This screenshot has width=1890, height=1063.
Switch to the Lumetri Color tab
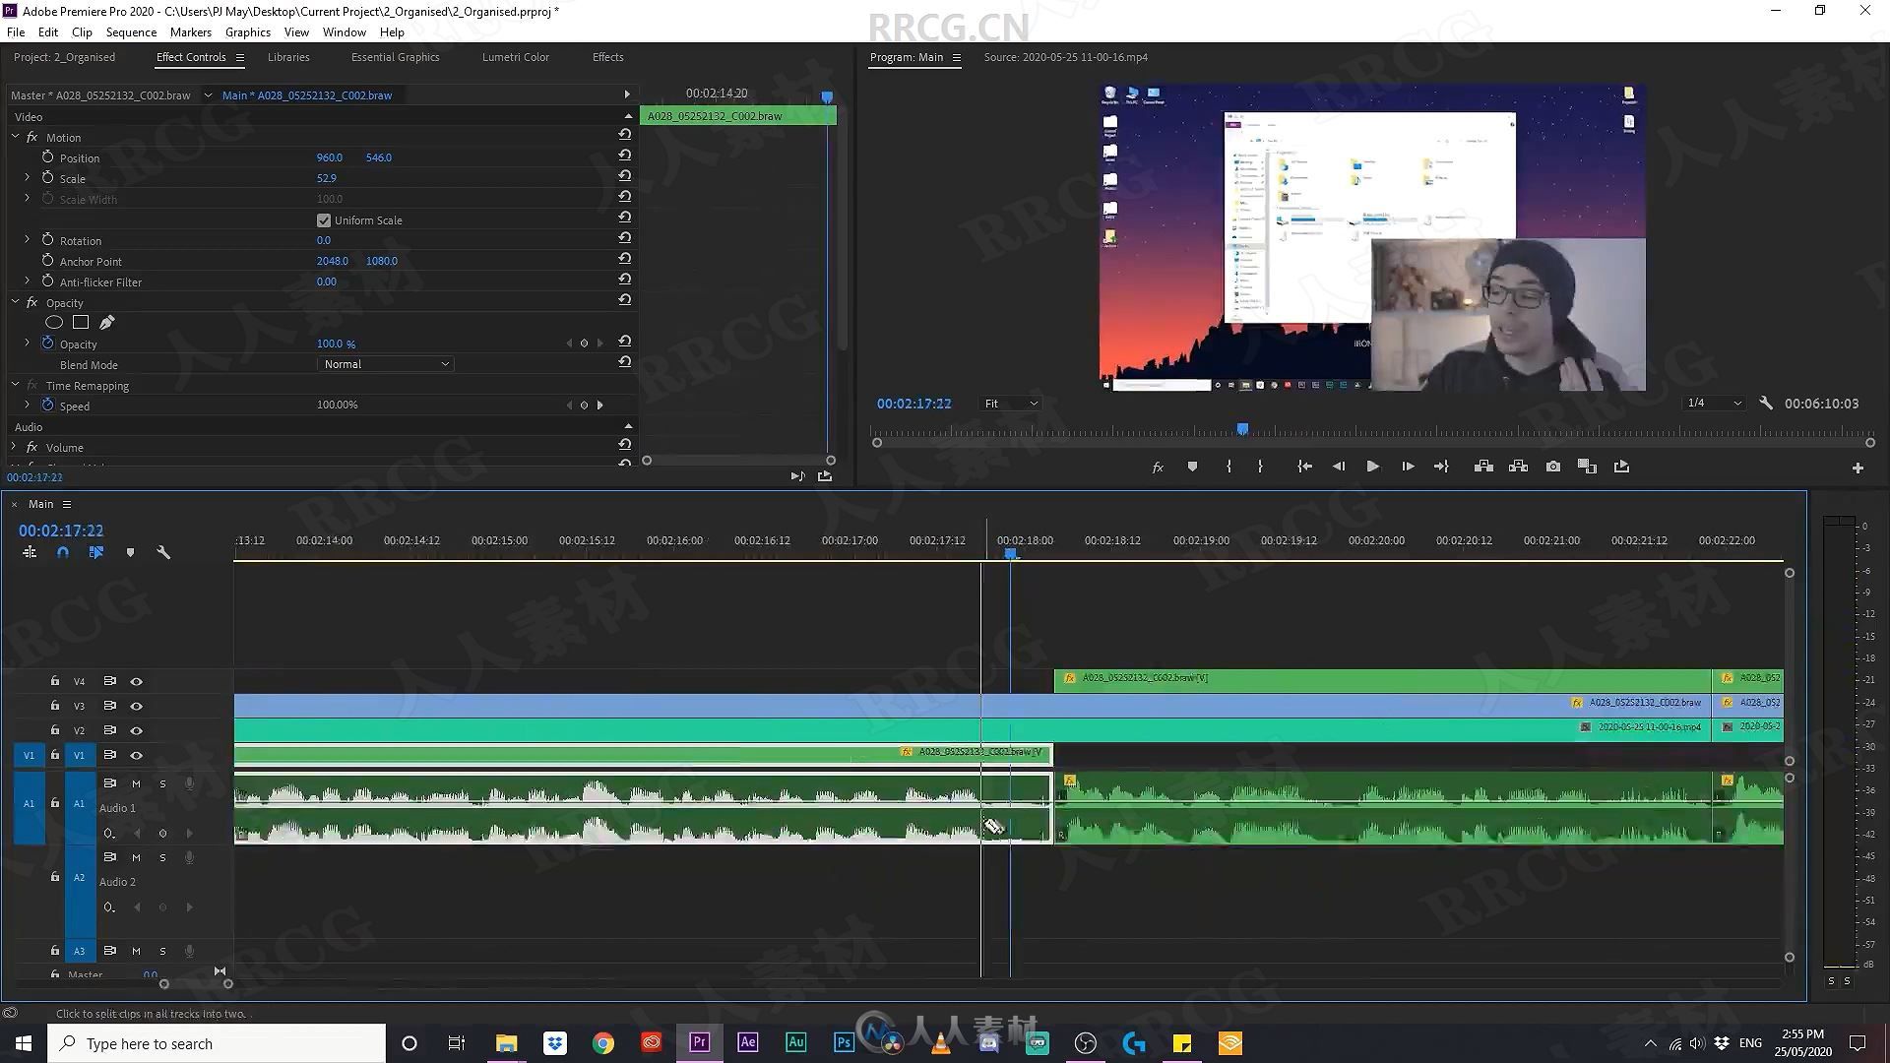(517, 57)
